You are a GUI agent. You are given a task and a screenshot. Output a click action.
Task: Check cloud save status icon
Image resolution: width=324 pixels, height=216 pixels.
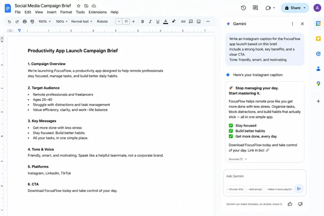click(94, 6)
